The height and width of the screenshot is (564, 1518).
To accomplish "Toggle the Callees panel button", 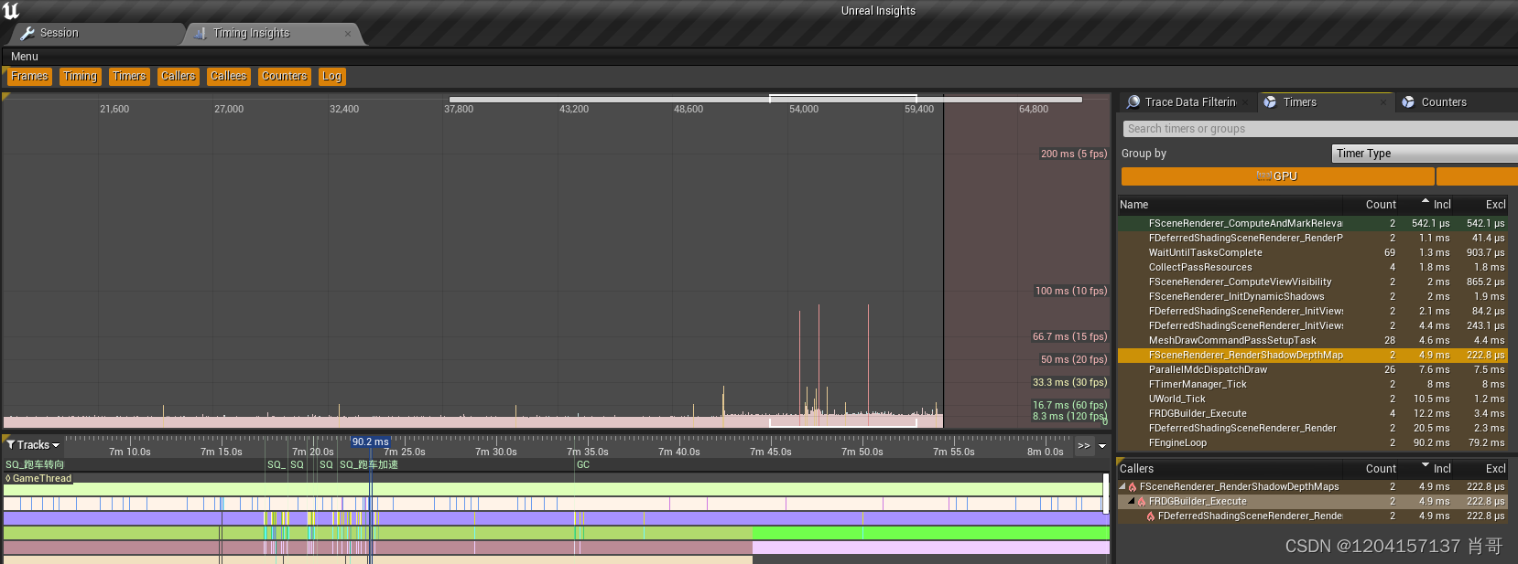I will pyautogui.click(x=228, y=77).
